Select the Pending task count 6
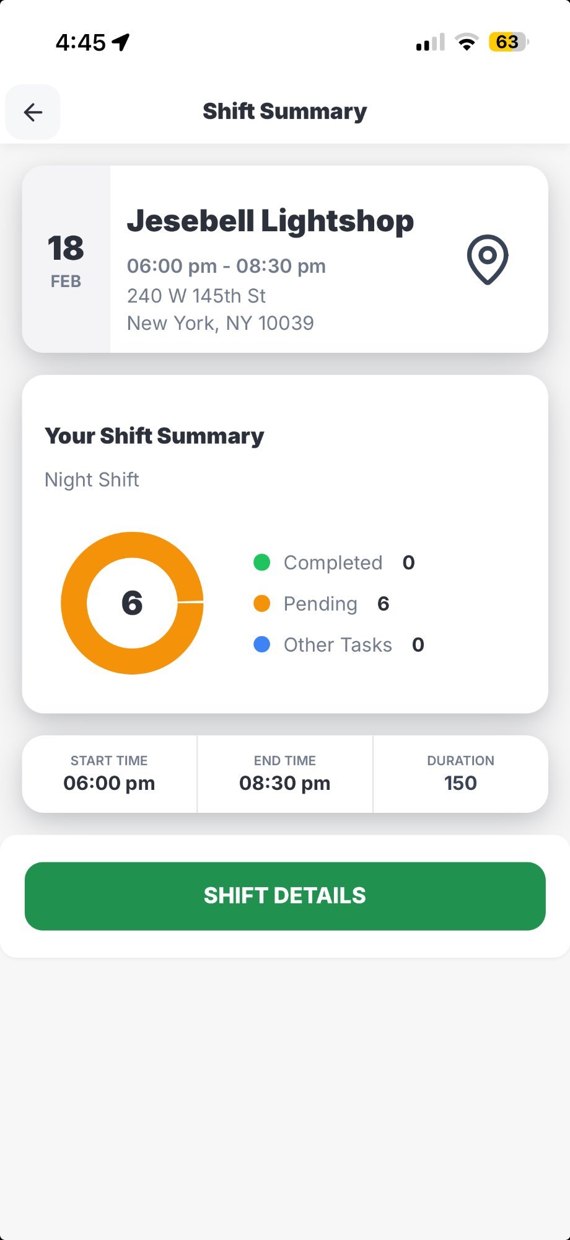This screenshot has width=570, height=1240. 383,603
